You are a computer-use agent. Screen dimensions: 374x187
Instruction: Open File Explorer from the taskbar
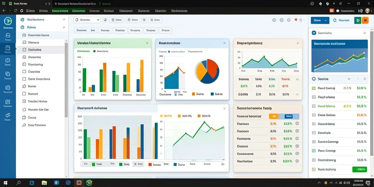[x=44, y=183]
